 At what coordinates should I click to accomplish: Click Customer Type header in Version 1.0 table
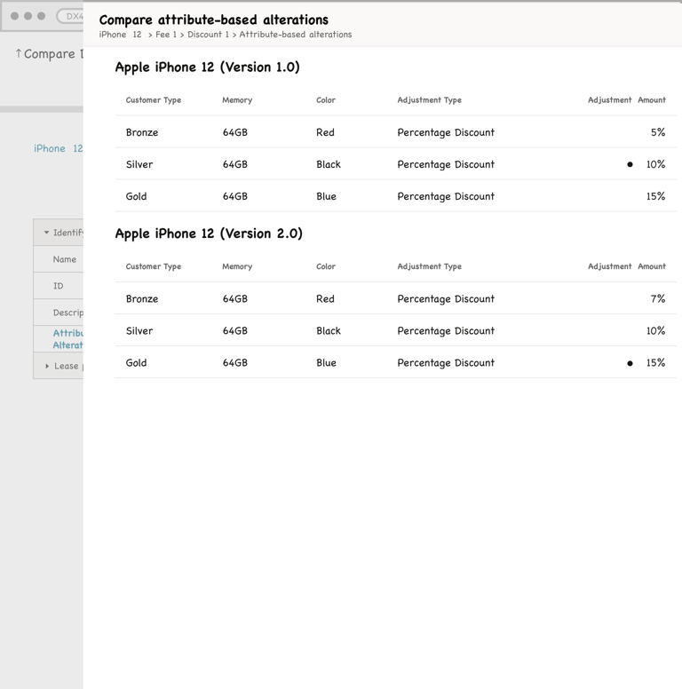pos(154,100)
